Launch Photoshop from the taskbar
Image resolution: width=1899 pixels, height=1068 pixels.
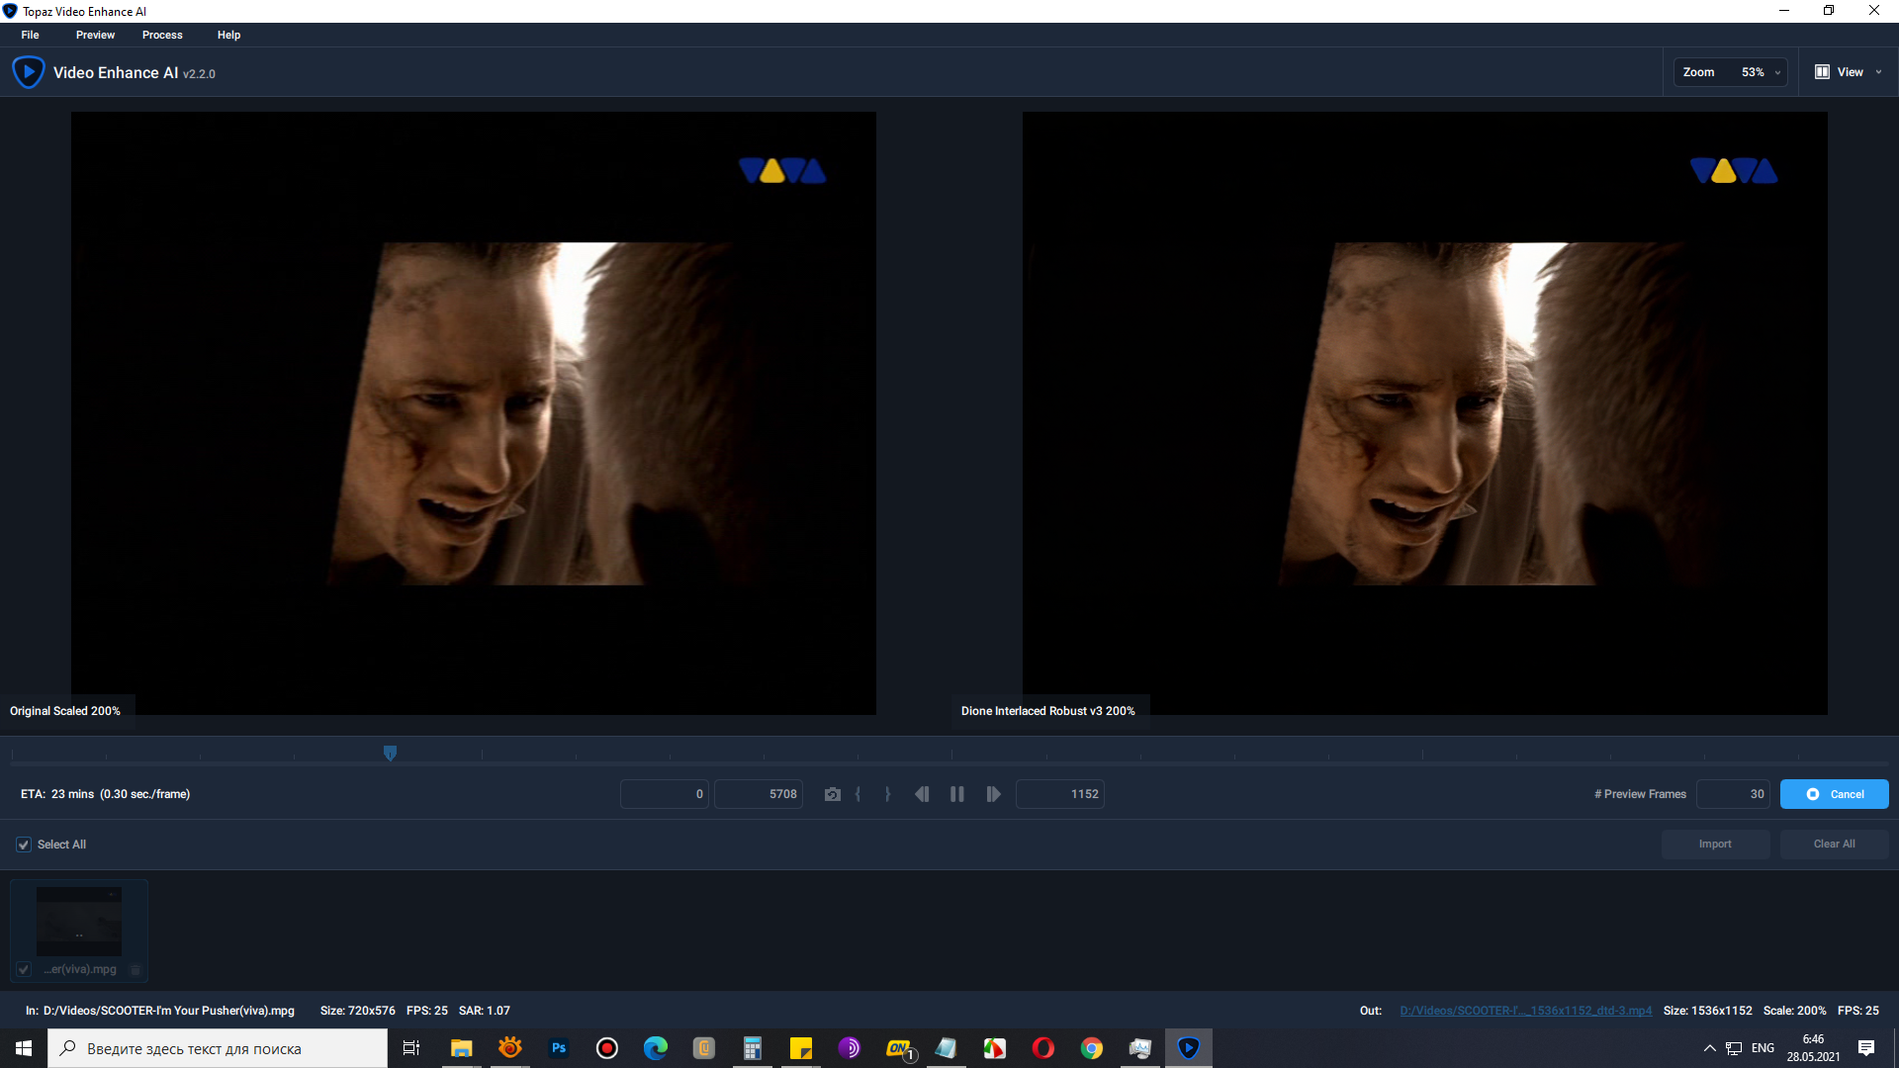coord(559,1048)
